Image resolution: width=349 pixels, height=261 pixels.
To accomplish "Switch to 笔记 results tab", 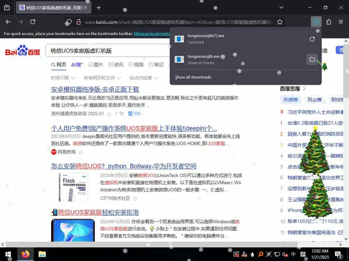I will click(x=156, y=65).
